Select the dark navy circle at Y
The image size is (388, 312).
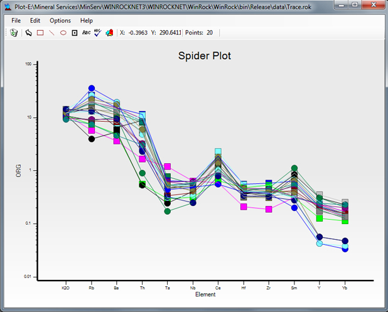tap(320, 237)
